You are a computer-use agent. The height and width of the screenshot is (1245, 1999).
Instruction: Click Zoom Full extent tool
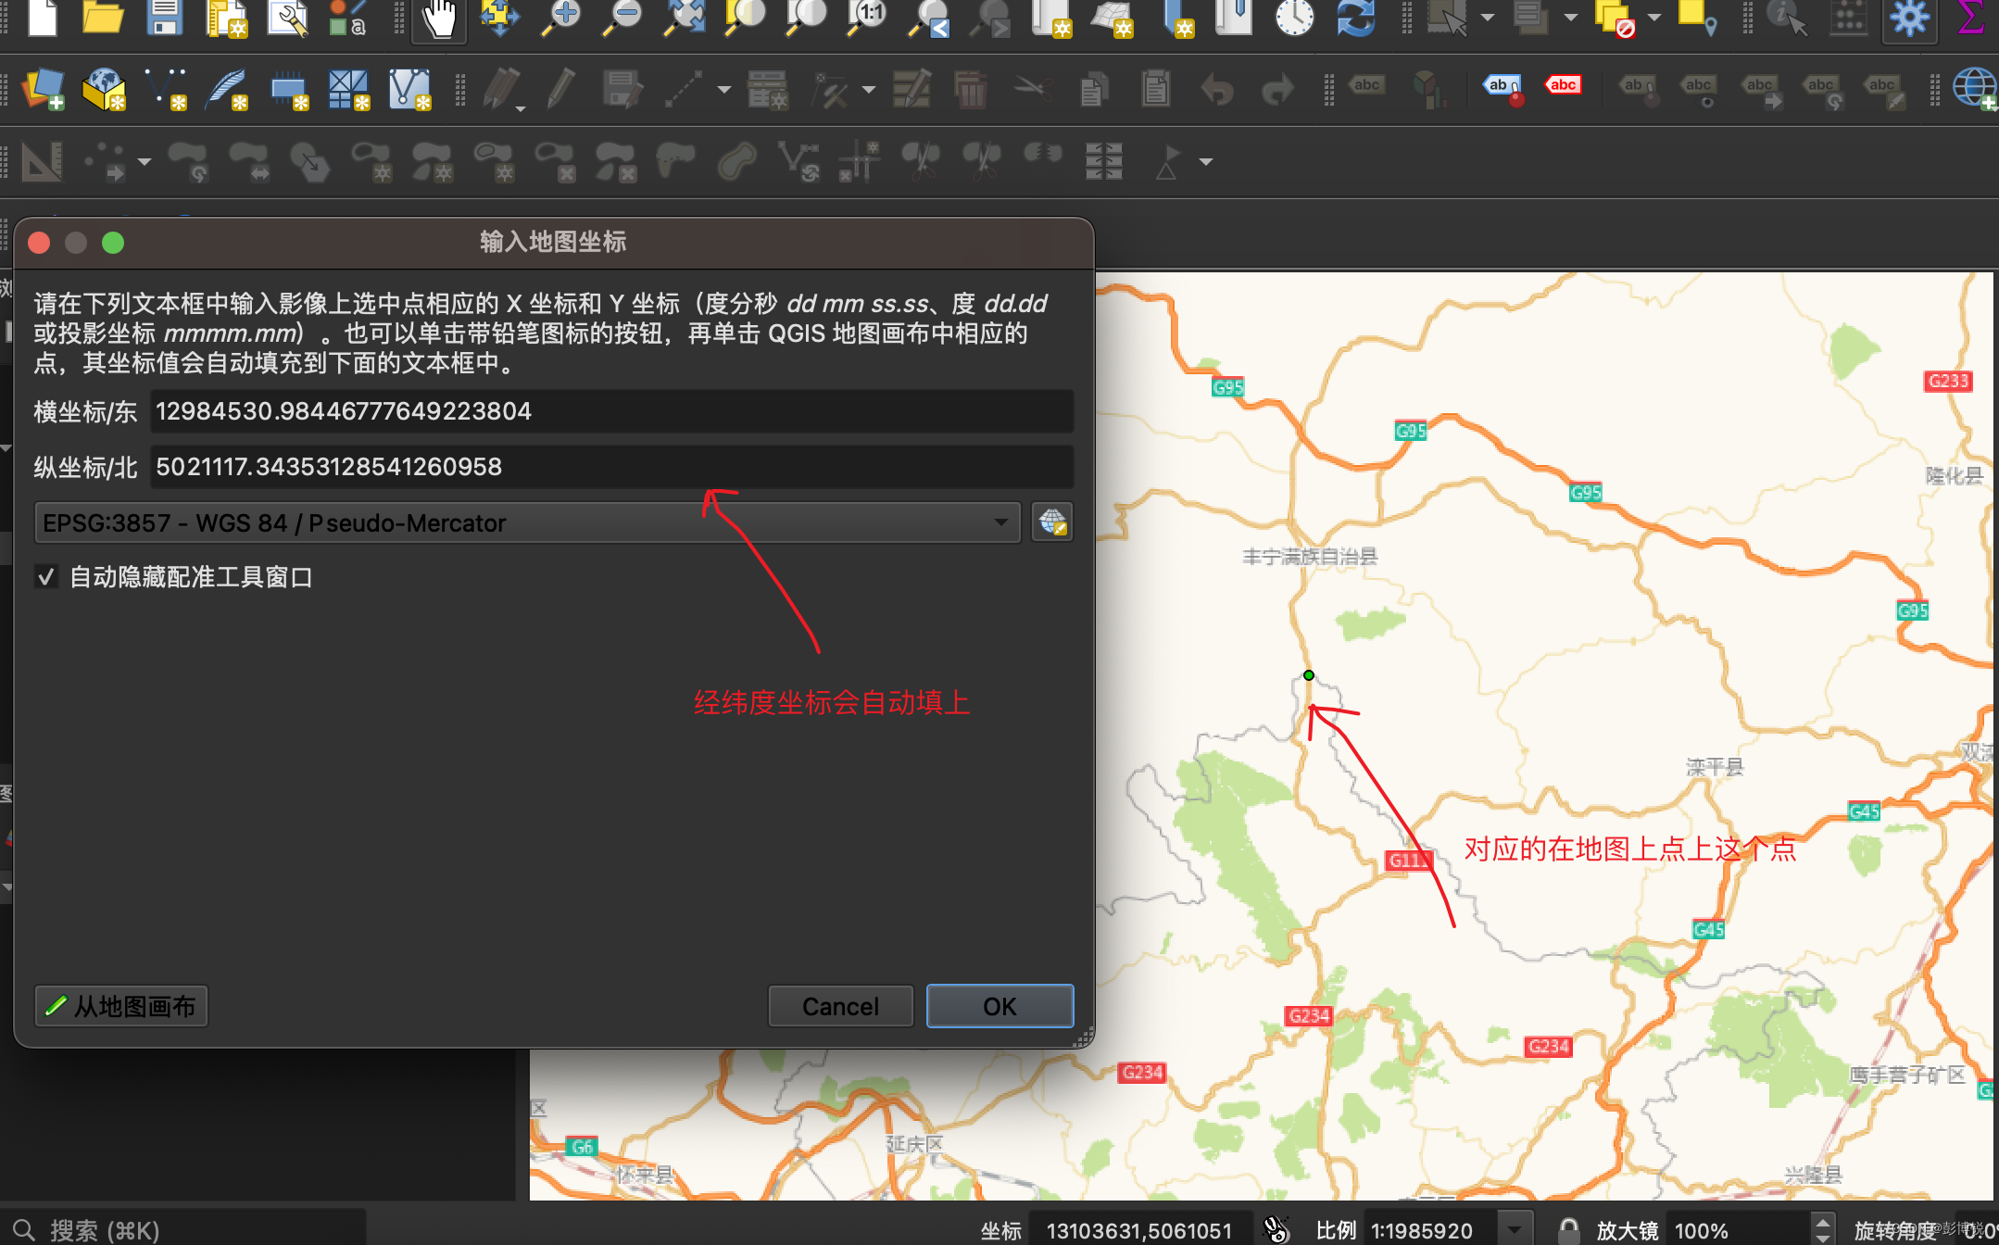pyautogui.click(x=685, y=18)
